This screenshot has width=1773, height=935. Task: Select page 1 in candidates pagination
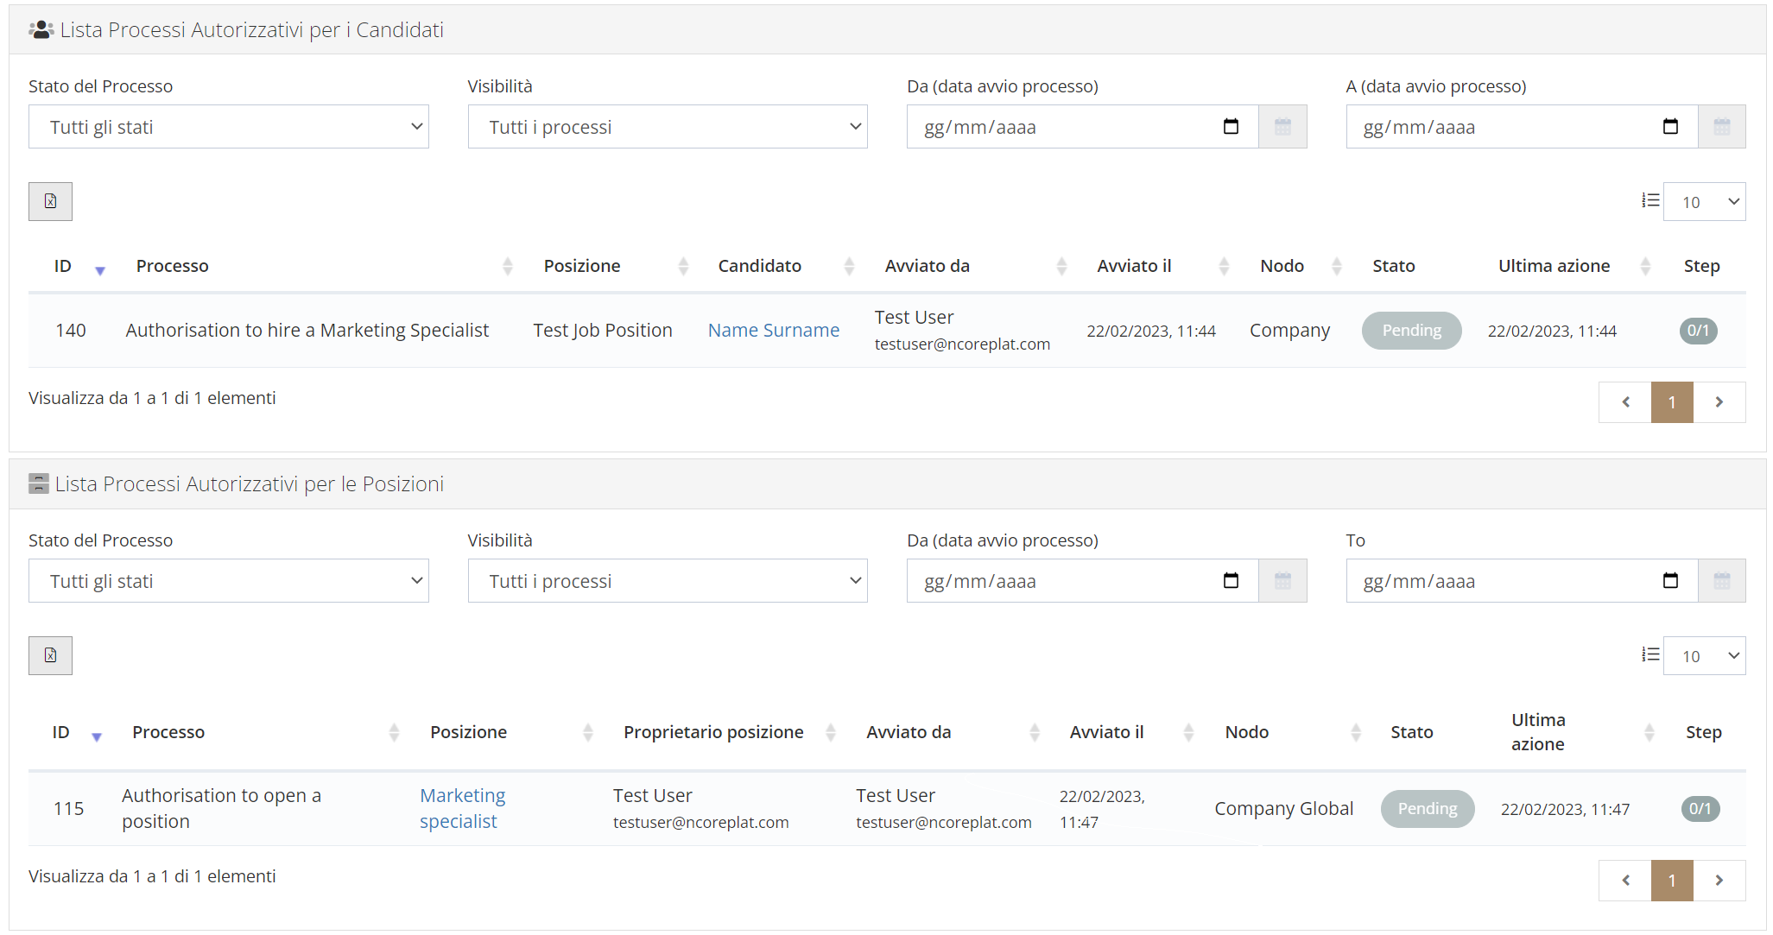point(1672,402)
